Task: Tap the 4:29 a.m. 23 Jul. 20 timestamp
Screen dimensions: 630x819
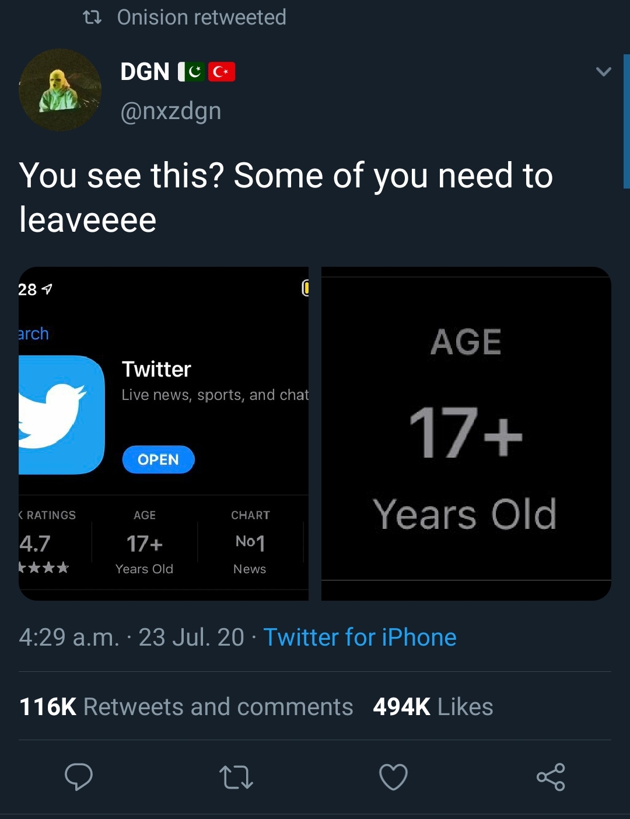Action: [131, 637]
